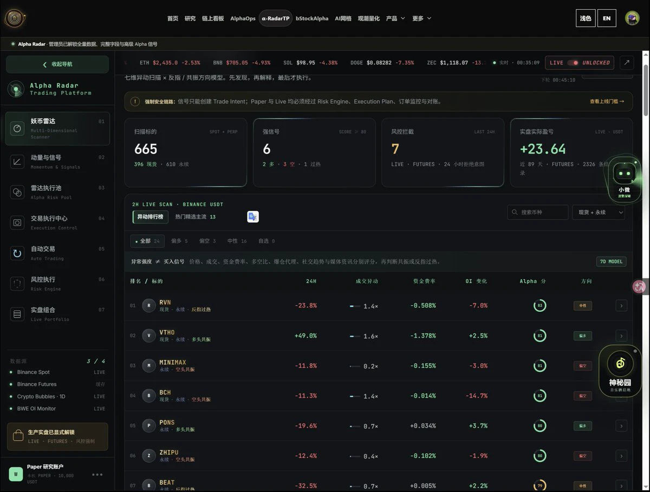
Task: Select the 全部 24 filter
Action: point(147,241)
